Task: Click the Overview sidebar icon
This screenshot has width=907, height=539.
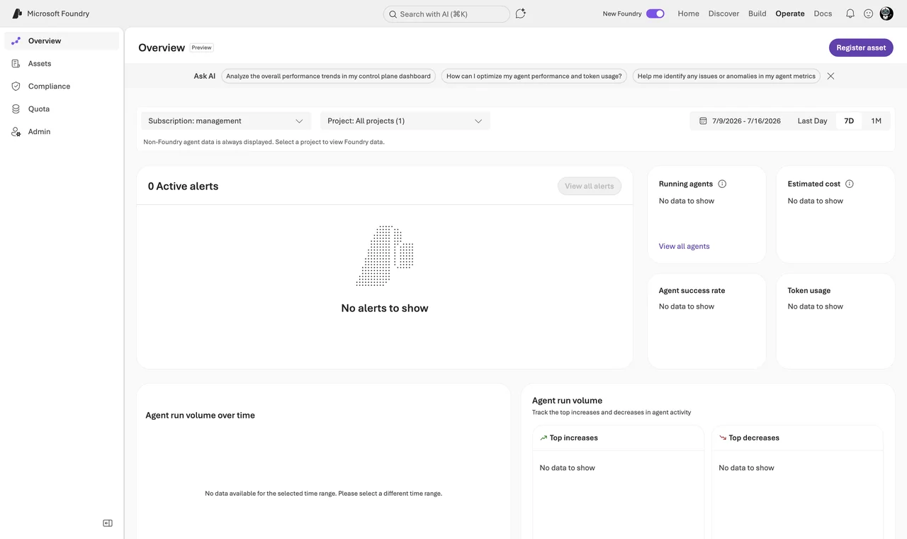Action: point(16,41)
